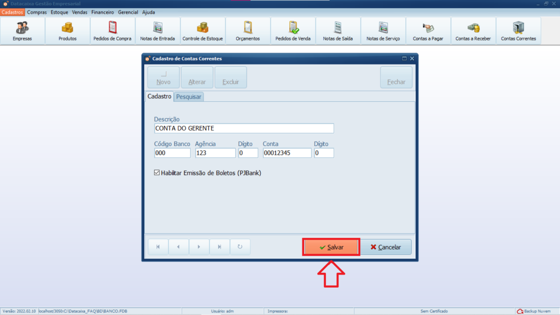Open the Produtos toolbar icon

click(x=67, y=31)
